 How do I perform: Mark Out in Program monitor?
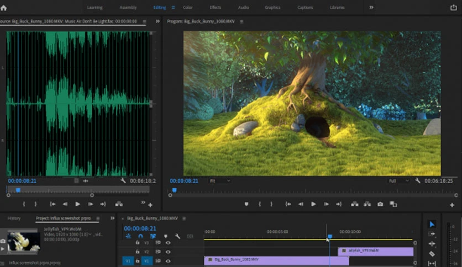point(271,204)
